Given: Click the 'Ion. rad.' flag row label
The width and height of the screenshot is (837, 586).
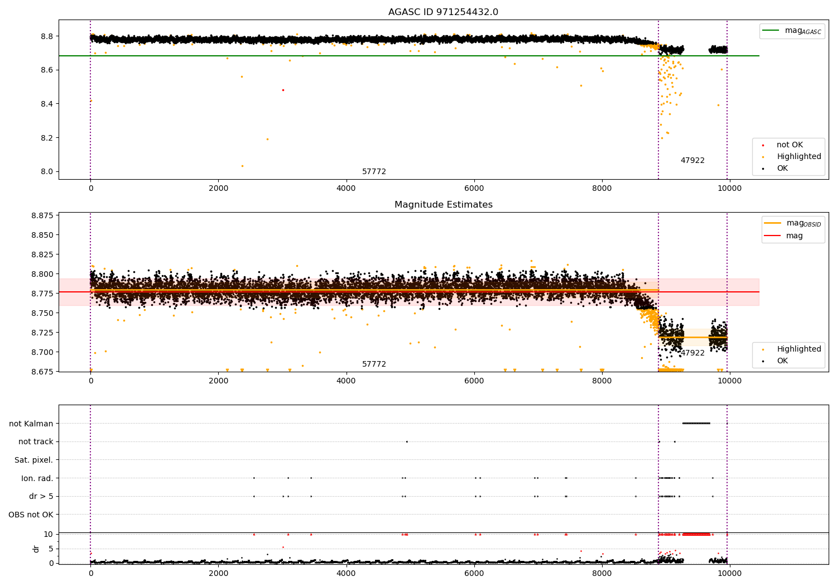Looking at the screenshot, I should (x=37, y=478).
